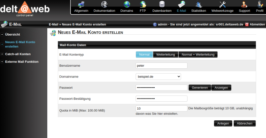Select the Weiterleitung account type
The width and height of the screenshot is (266, 138).
tap(166, 55)
